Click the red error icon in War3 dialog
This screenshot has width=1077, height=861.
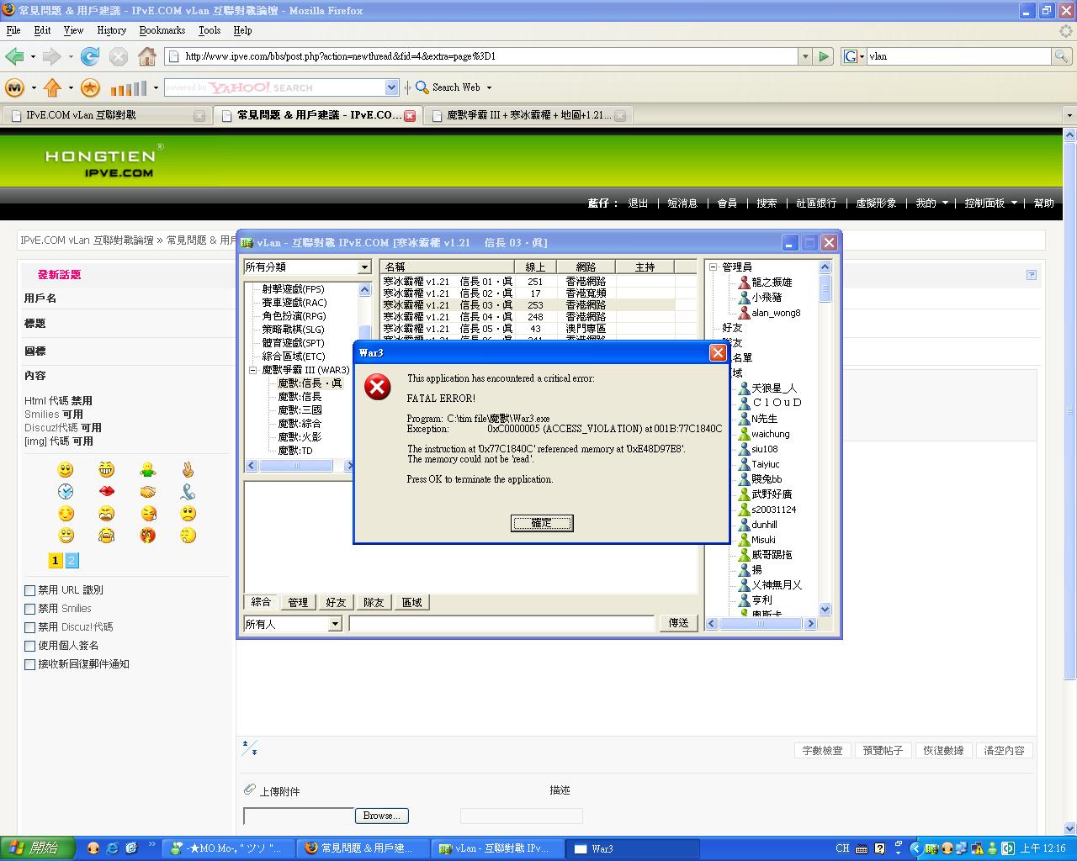click(378, 387)
